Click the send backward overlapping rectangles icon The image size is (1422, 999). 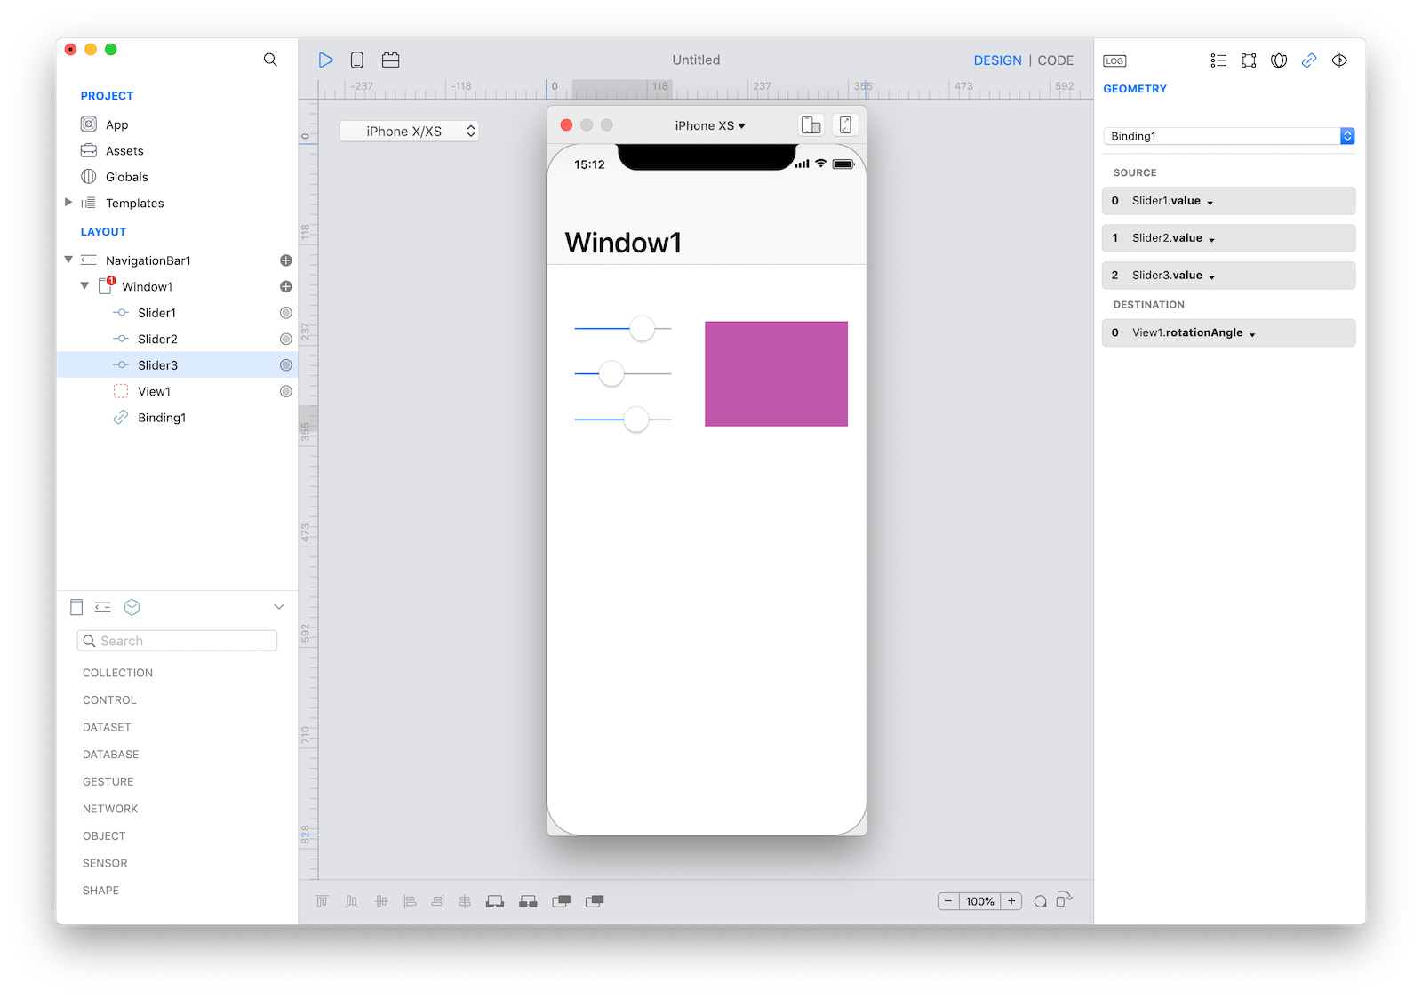point(595,901)
